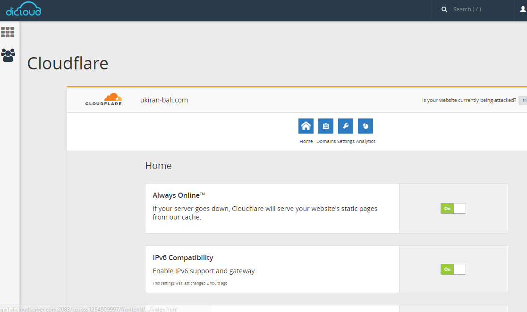Click 'Is your website currently being attacked?' text

point(469,100)
